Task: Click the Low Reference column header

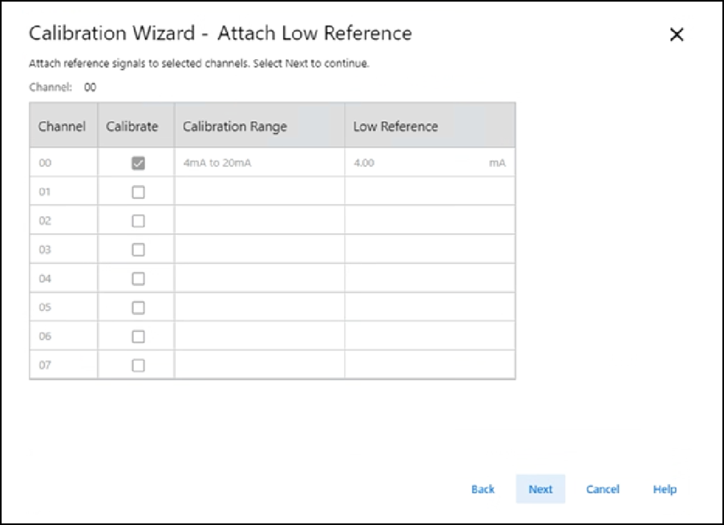Action: point(395,127)
